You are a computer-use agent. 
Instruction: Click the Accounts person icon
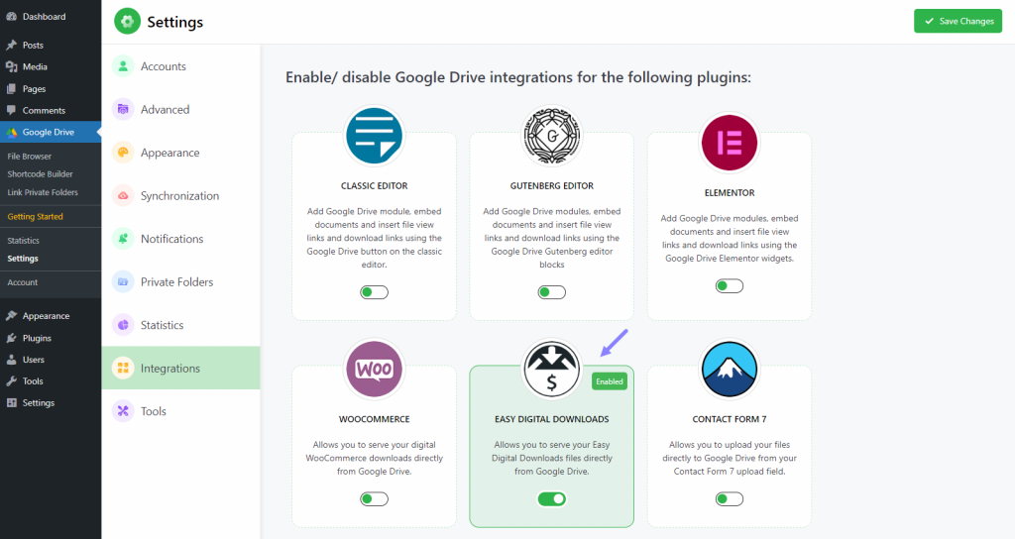[123, 66]
